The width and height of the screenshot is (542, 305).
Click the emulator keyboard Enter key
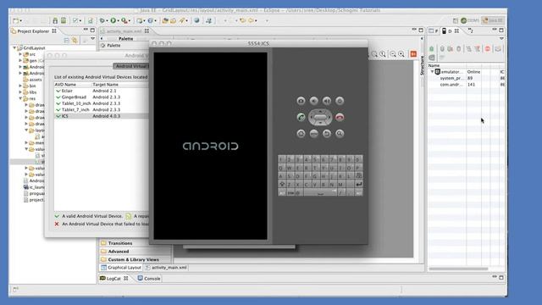359,185
